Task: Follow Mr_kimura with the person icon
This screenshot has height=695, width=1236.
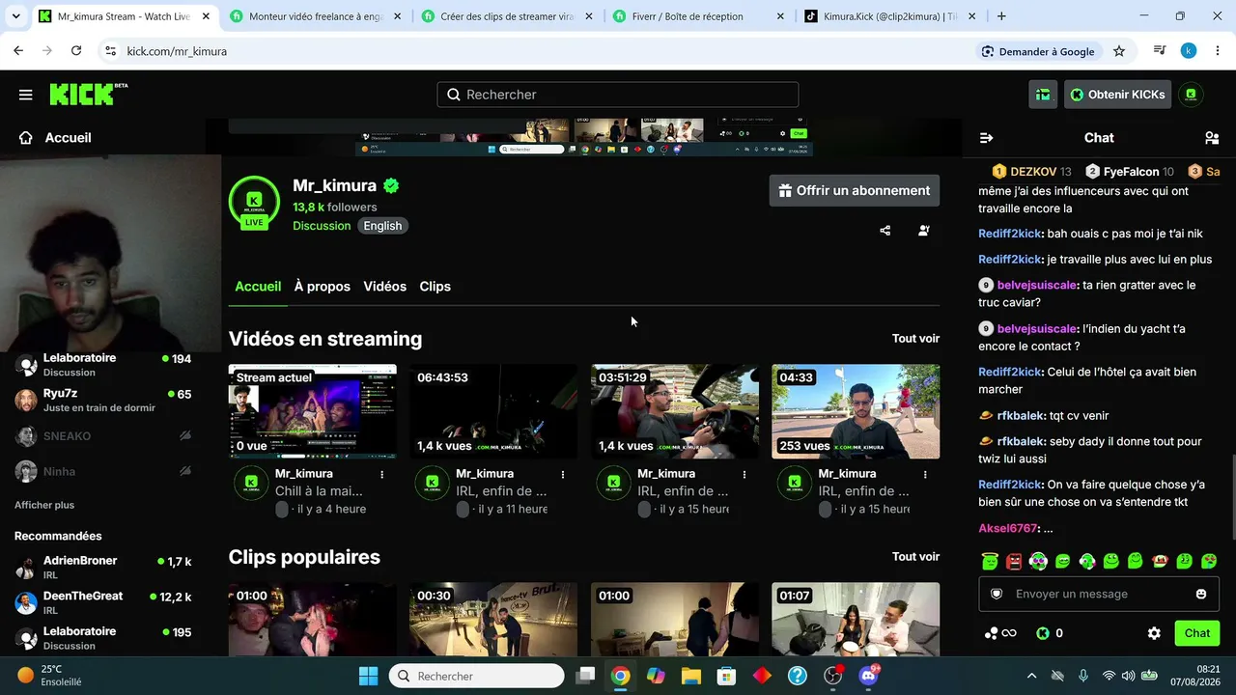Action: coord(924,231)
